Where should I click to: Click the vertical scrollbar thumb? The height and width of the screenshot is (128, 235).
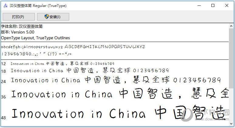[x=231, y=59]
